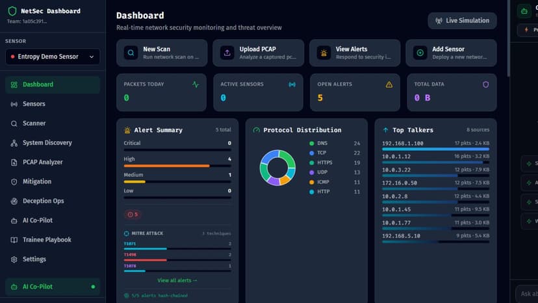This screenshot has height=303, width=538.
Task: Go to Sensors in the sidebar
Action: coord(53,104)
